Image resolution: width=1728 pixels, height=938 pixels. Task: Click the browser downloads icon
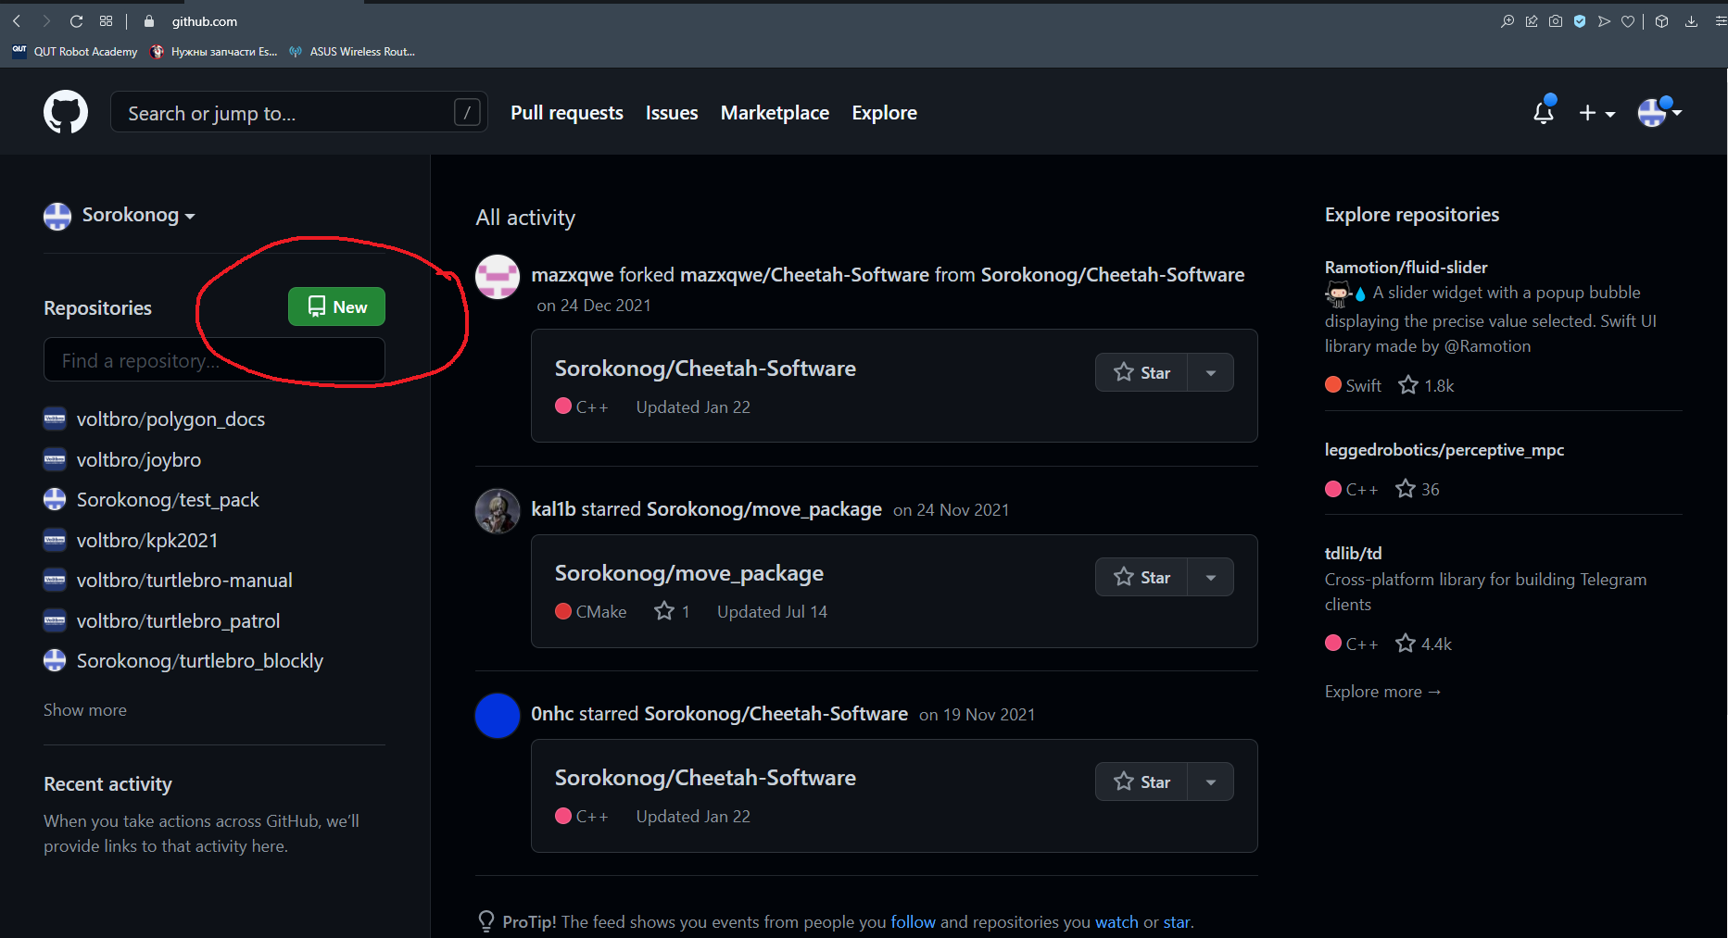point(1691,21)
